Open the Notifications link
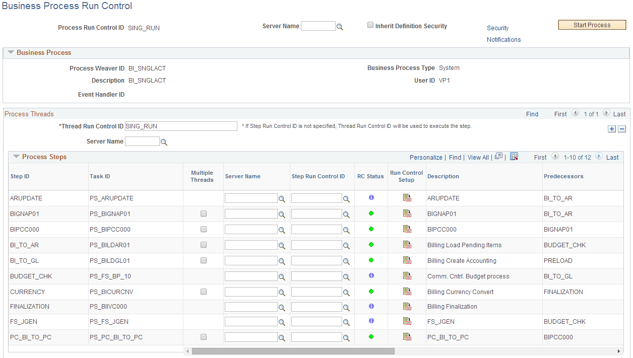The height and width of the screenshot is (358, 633). click(503, 39)
